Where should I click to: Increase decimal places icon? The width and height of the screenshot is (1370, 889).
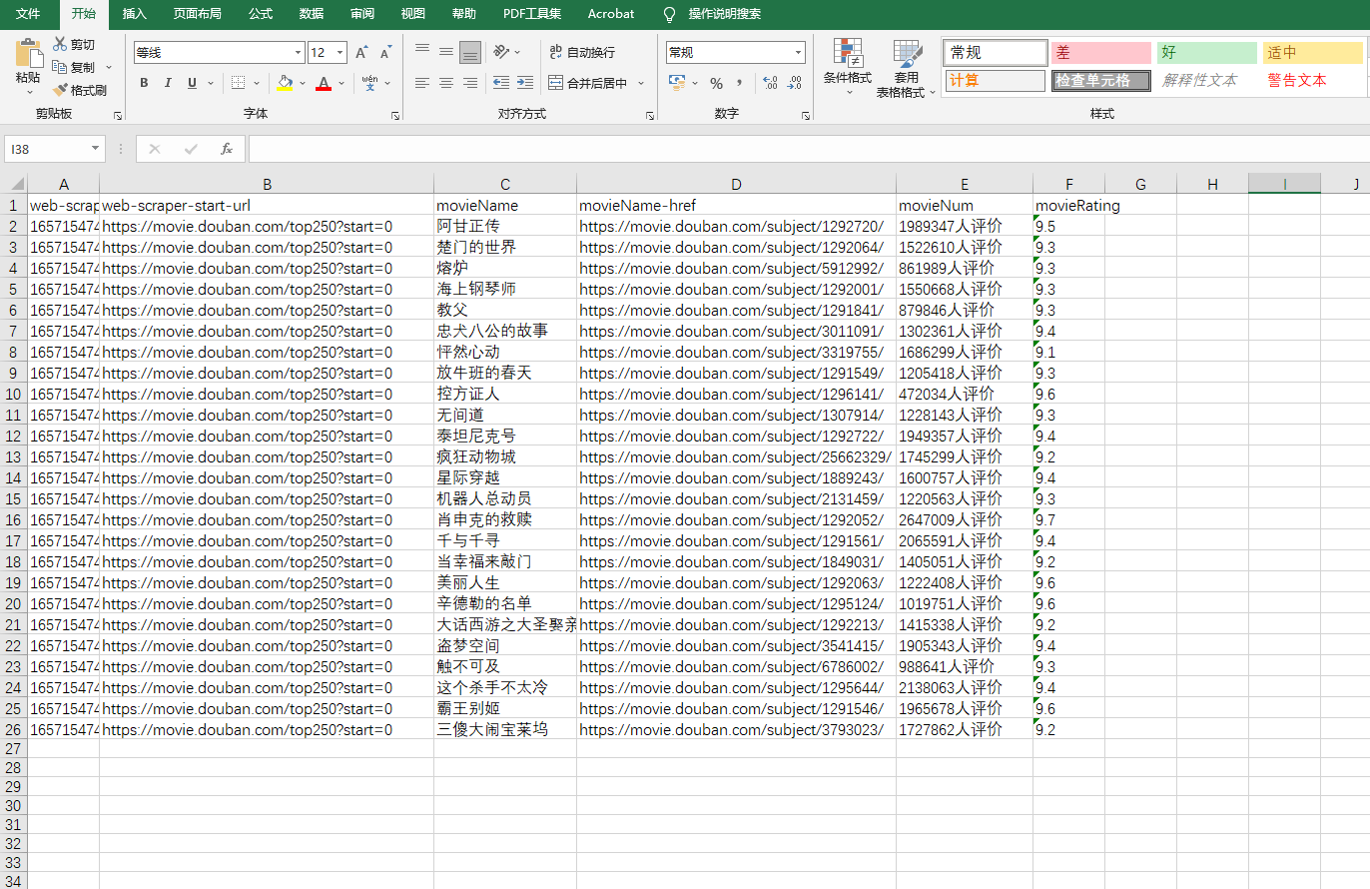770,83
